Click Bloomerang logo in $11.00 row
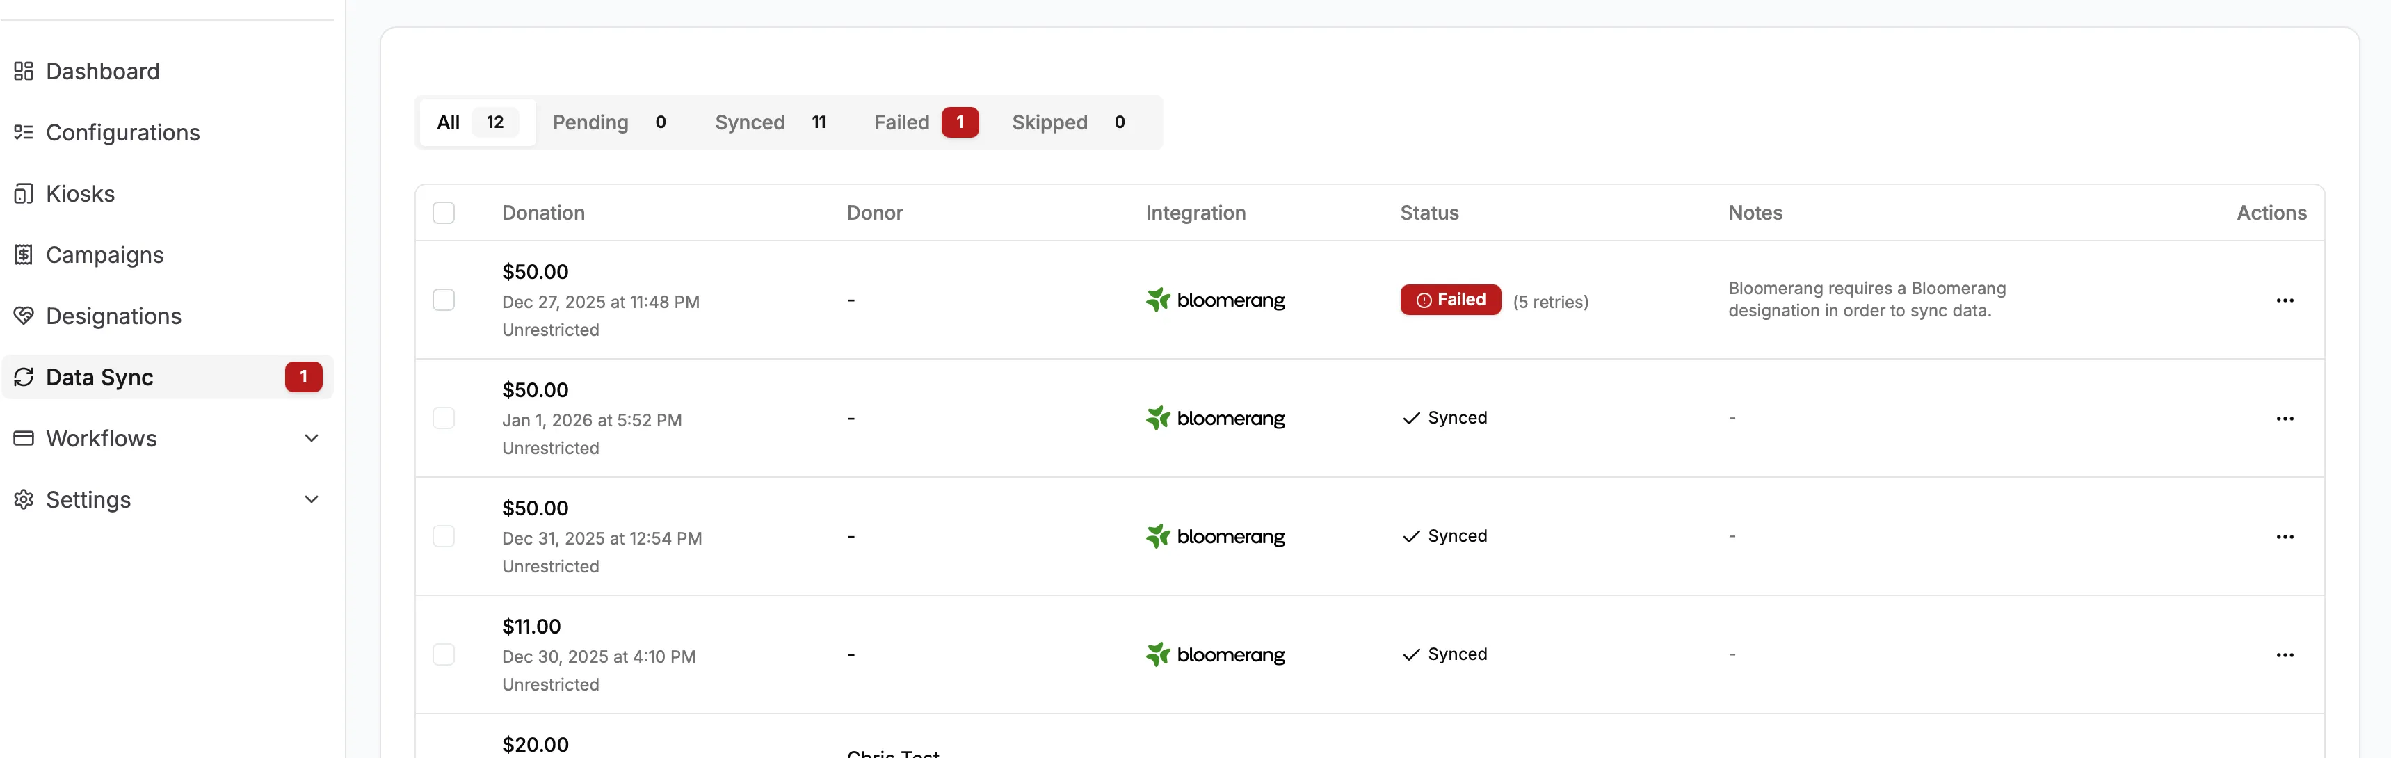This screenshot has height=758, width=2391. pos(1215,655)
